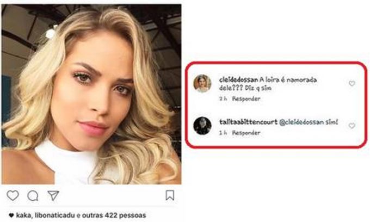Click the blonde woman's selfie photo
Viewport: 370px width, 222px height.
click(x=91, y=94)
